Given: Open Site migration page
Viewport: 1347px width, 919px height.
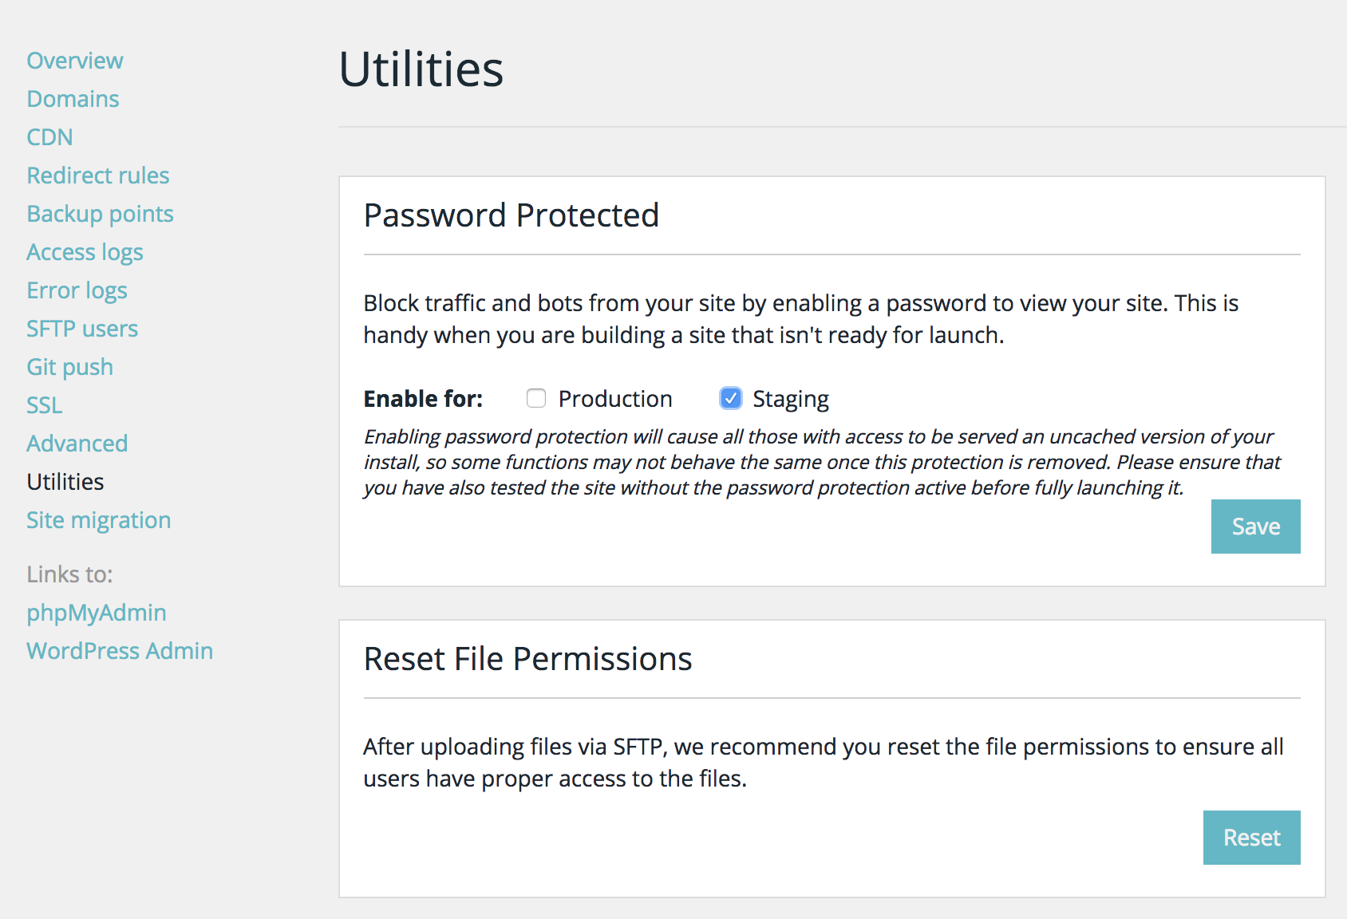Looking at the screenshot, I should click(98, 520).
